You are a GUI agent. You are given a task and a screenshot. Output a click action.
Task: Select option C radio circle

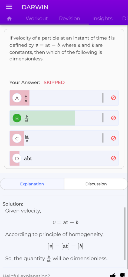pyautogui.click(x=17, y=138)
